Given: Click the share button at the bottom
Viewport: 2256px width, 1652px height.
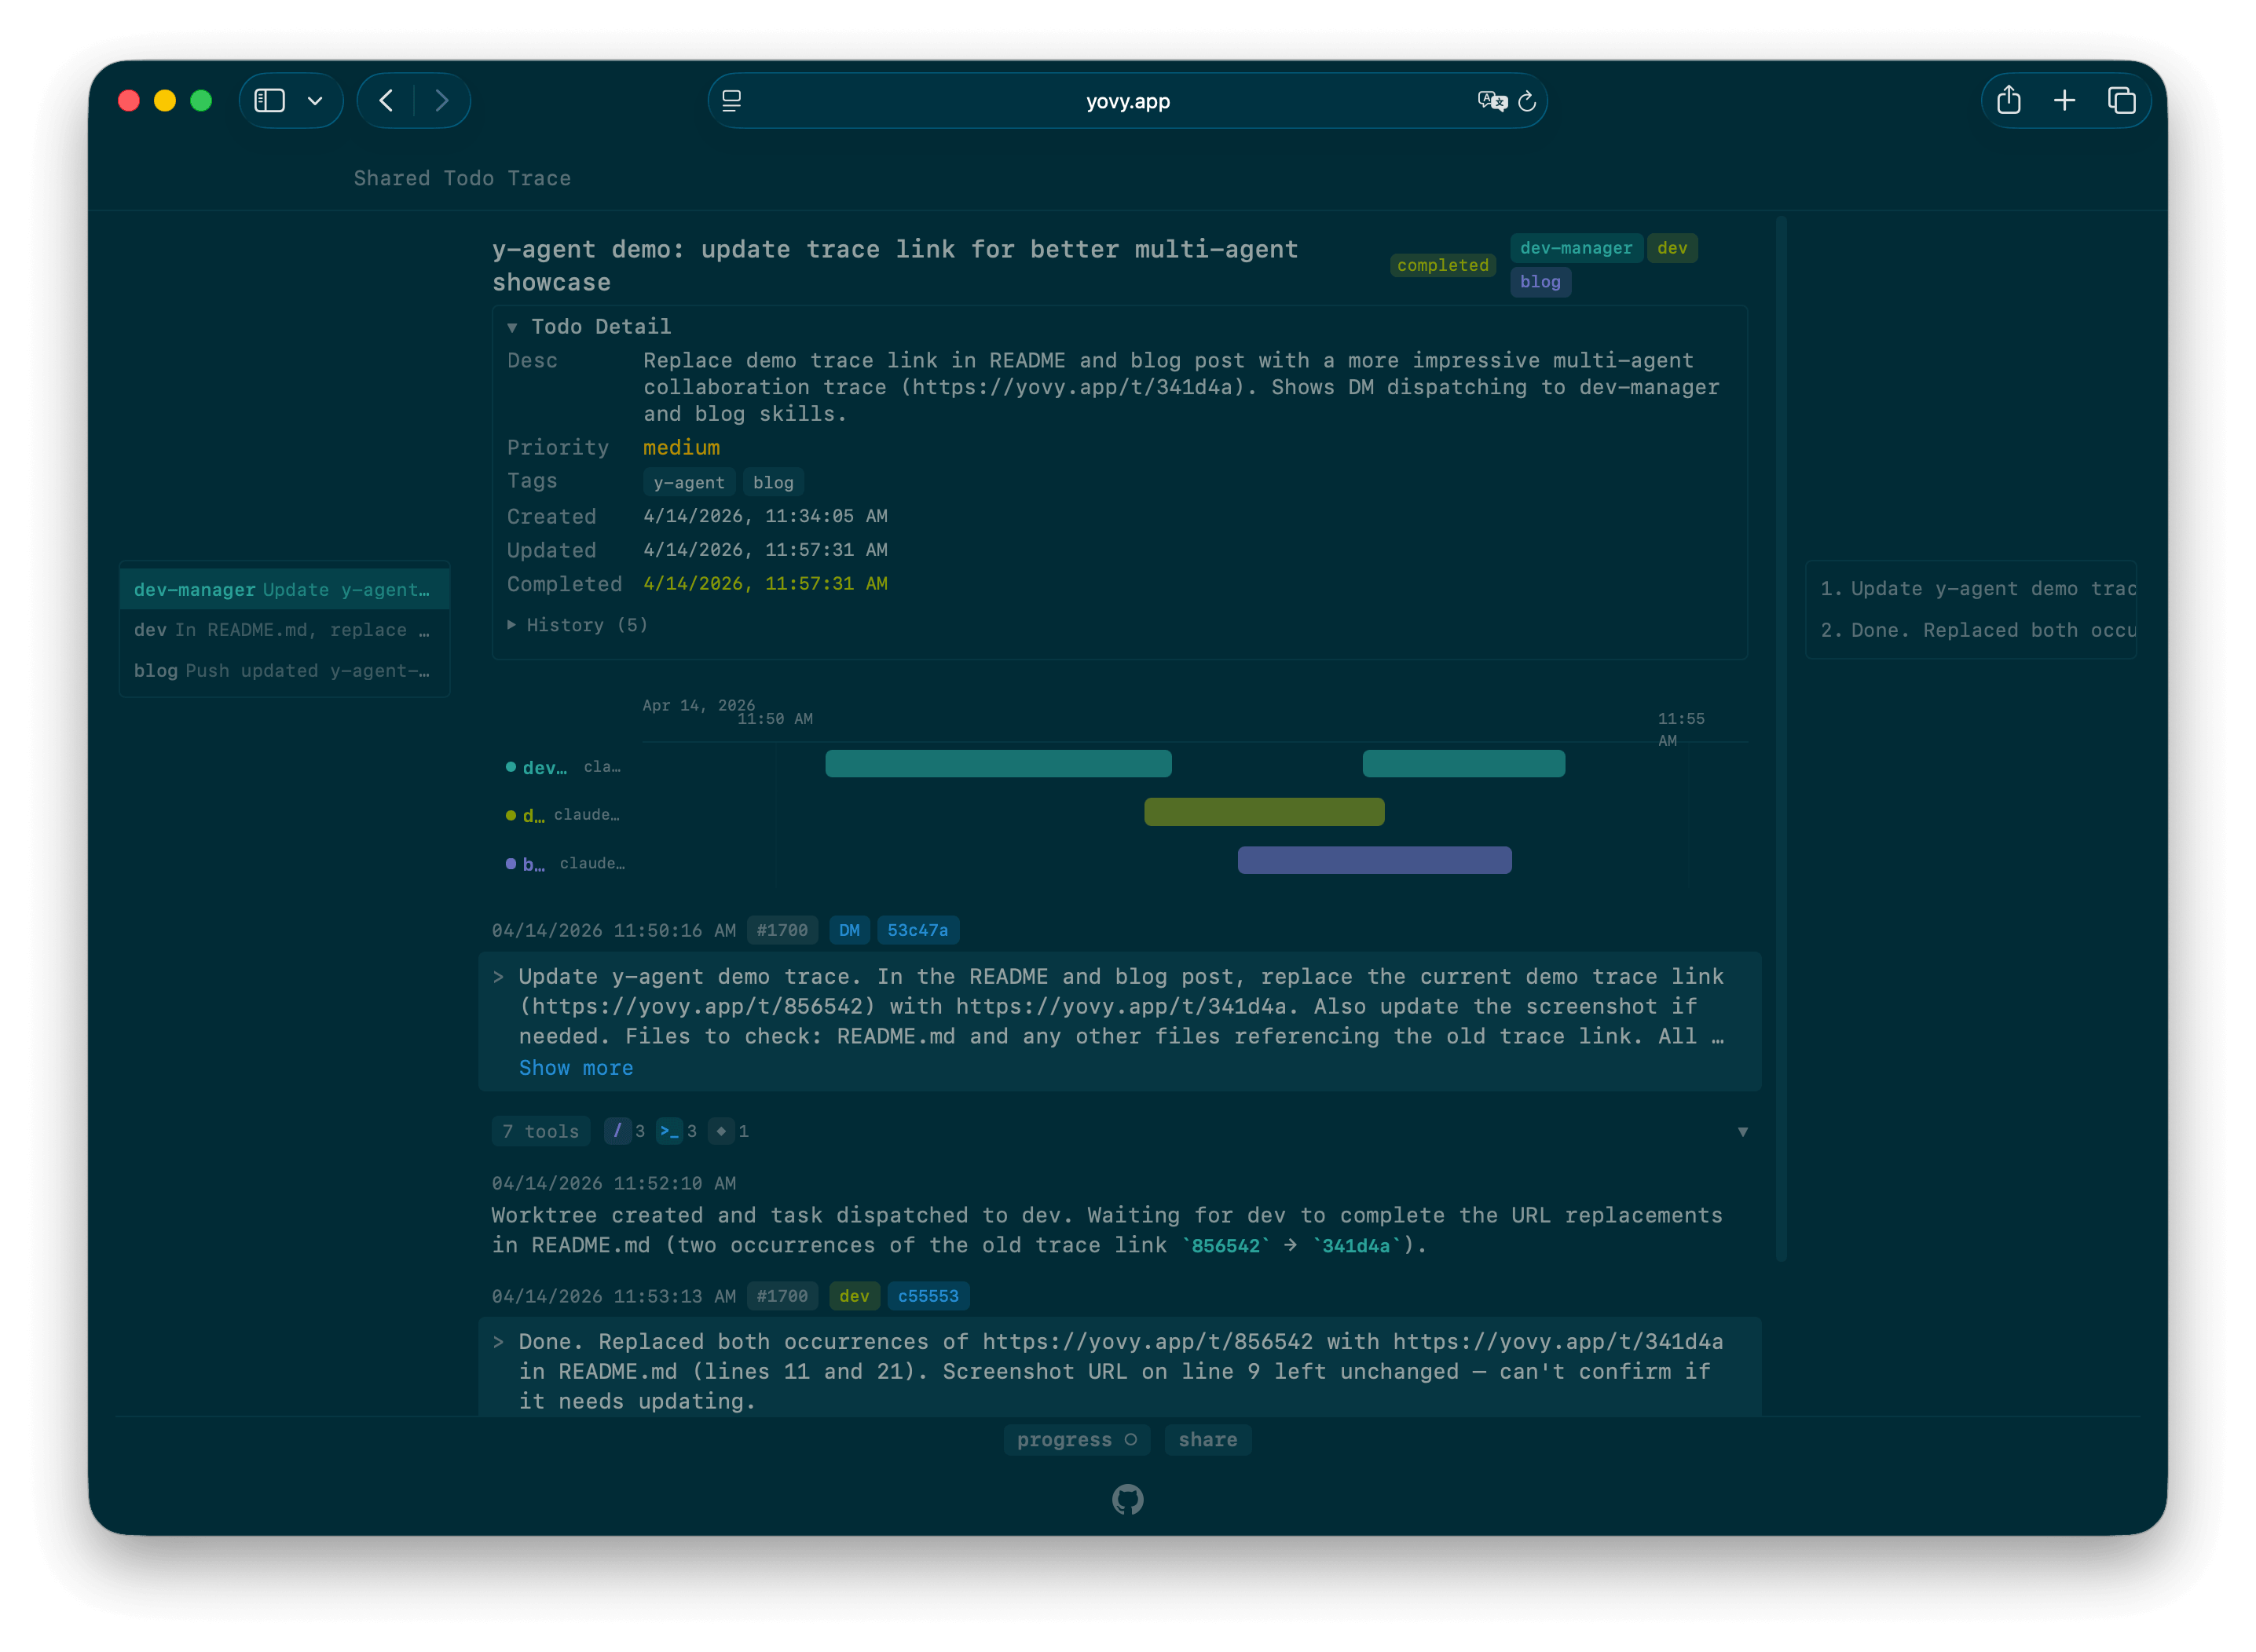Looking at the screenshot, I should click(x=1207, y=1439).
